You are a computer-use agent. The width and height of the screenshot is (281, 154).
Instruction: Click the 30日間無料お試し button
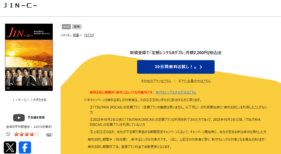[x=175, y=67]
